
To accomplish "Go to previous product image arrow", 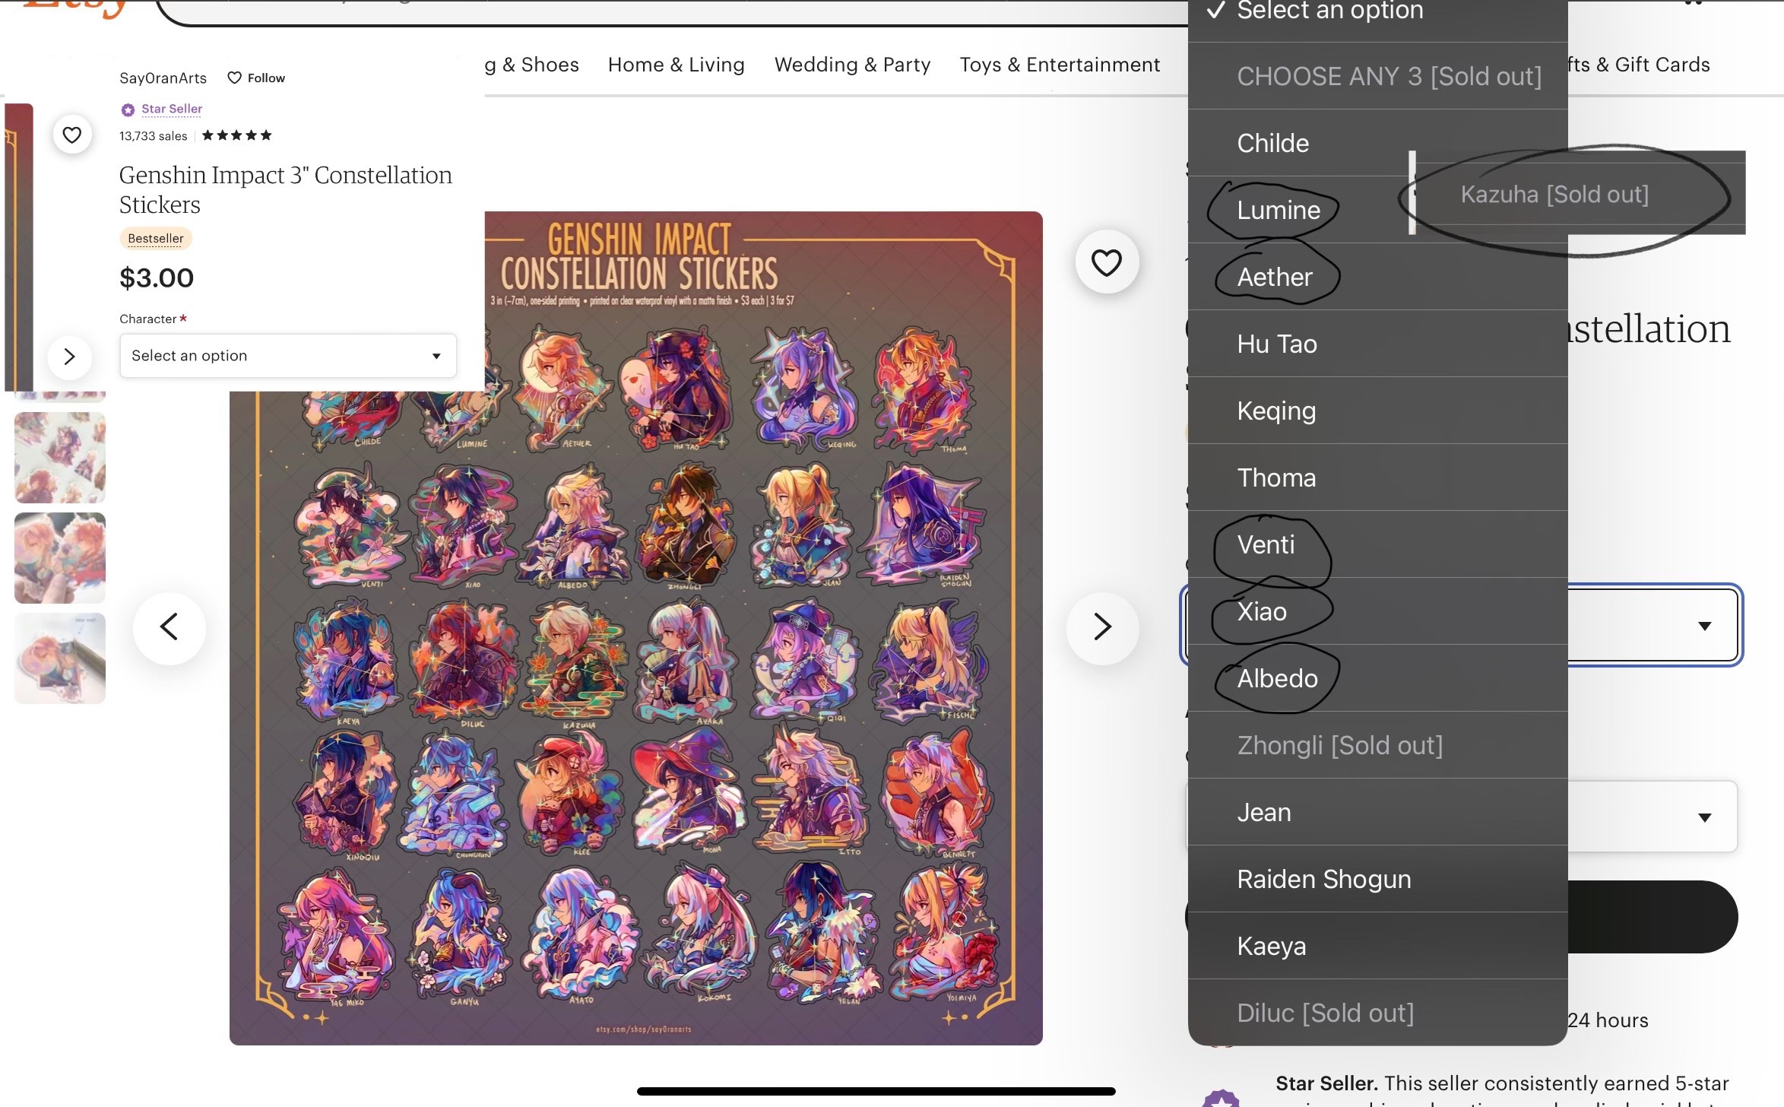I will click(x=169, y=627).
